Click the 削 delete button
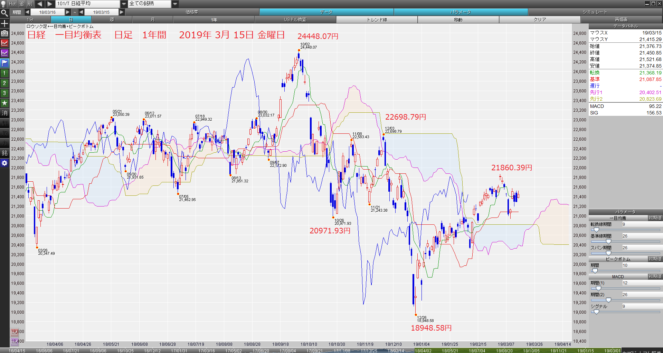 click(x=30, y=4)
